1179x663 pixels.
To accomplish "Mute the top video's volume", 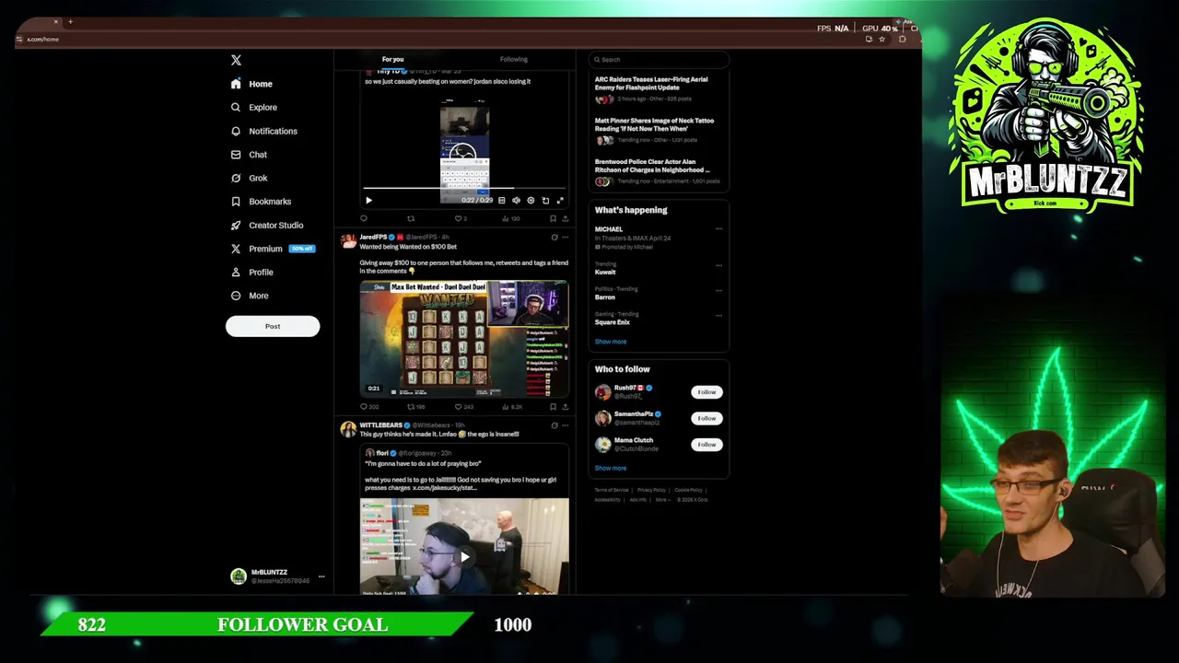I will tap(516, 200).
